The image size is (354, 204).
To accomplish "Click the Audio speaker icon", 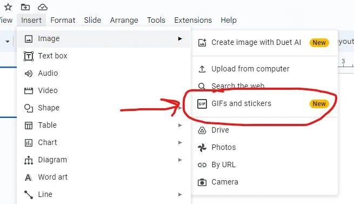I will coord(29,74).
